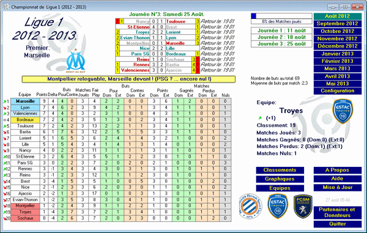367x233 pixels.
Task: Switch to Décembre 2012 month
Action: point(337,46)
